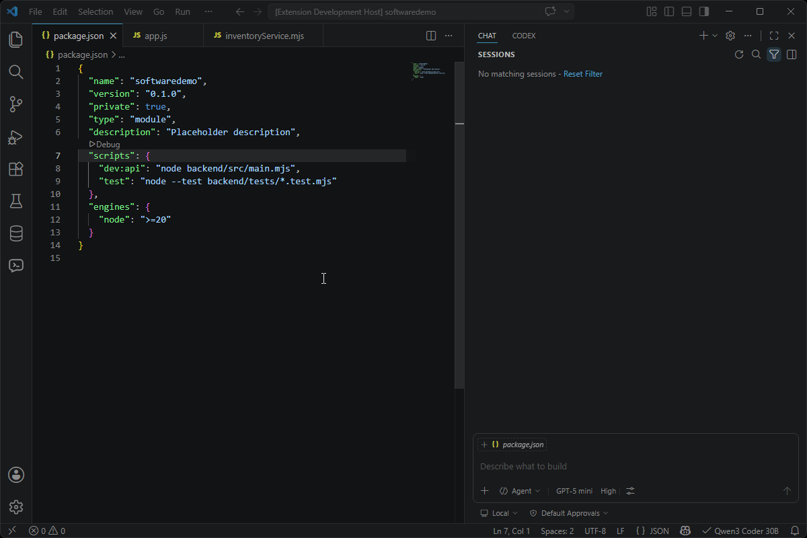Toggle the Secondary Side Bar

[703, 11]
